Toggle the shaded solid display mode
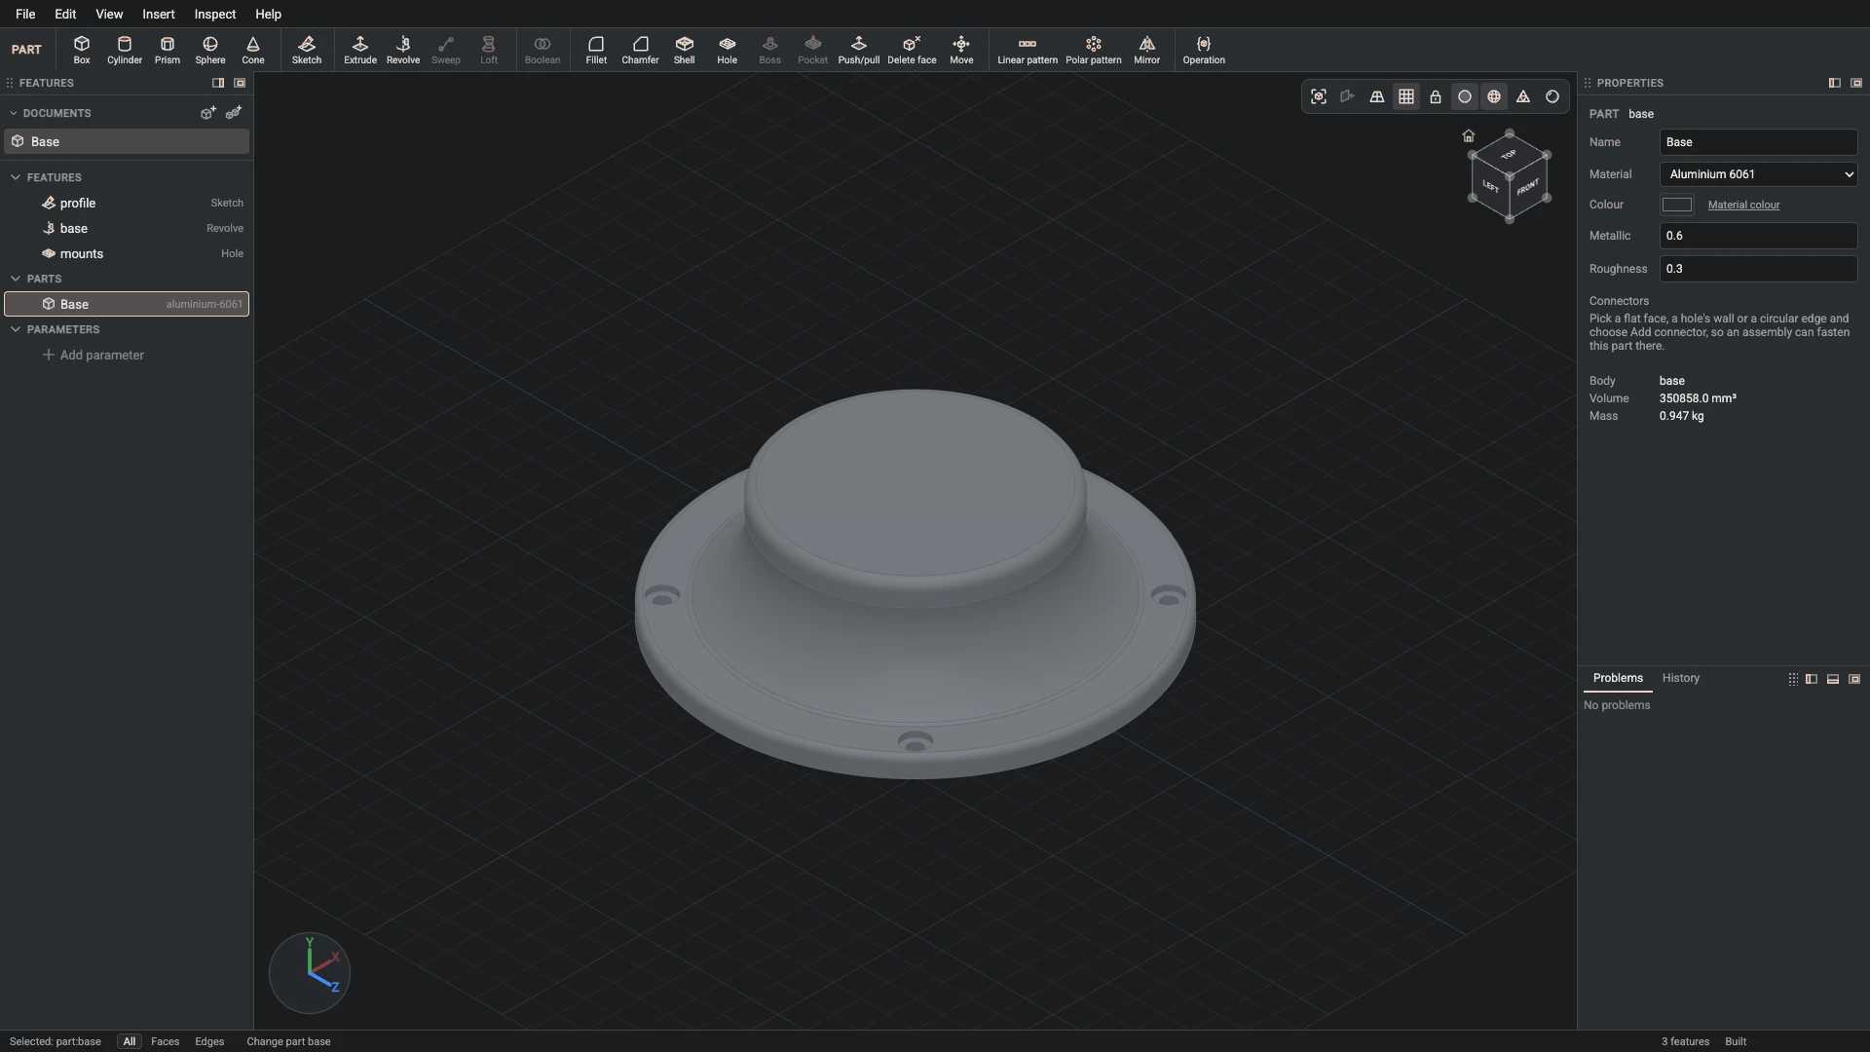The image size is (1870, 1052). [x=1465, y=96]
